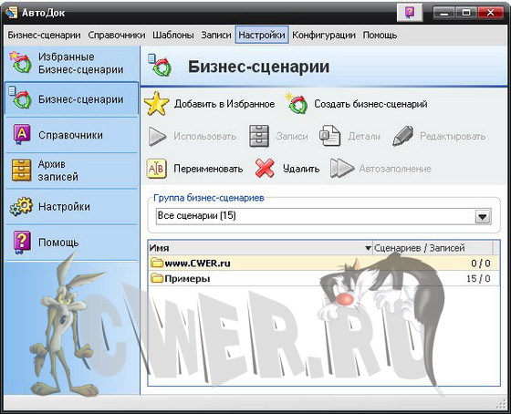This screenshot has height=414, width=511.
Task: Open Архив записей cabinet icon in sidebar
Action: pyautogui.click(x=22, y=170)
